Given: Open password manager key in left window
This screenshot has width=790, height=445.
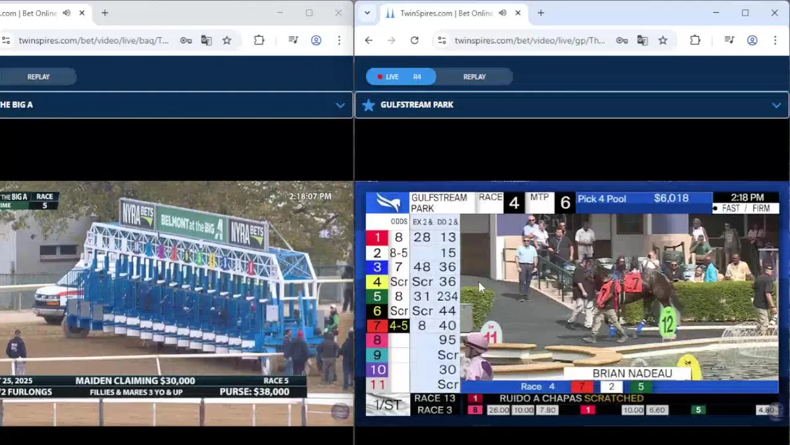Looking at the screenshot, I should coord(186,40).
